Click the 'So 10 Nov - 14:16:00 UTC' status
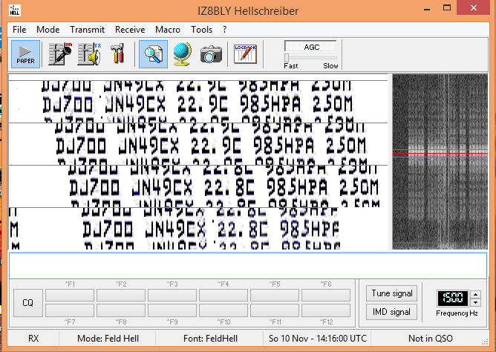This screenshot has height=352, width=496. click(x=318, y=339)
